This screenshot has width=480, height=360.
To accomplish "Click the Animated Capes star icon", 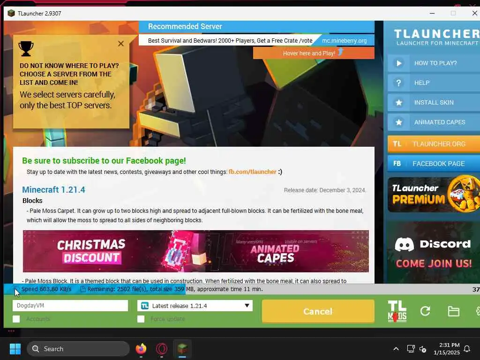I will 398,122.
